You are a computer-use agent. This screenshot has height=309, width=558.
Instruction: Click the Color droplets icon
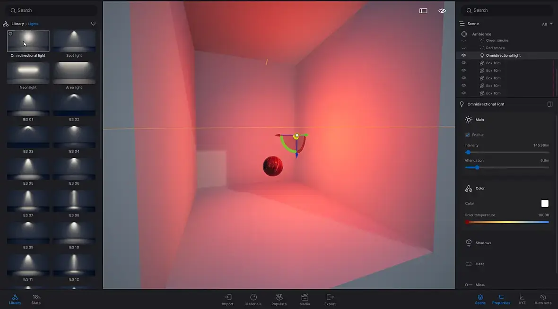469,189
